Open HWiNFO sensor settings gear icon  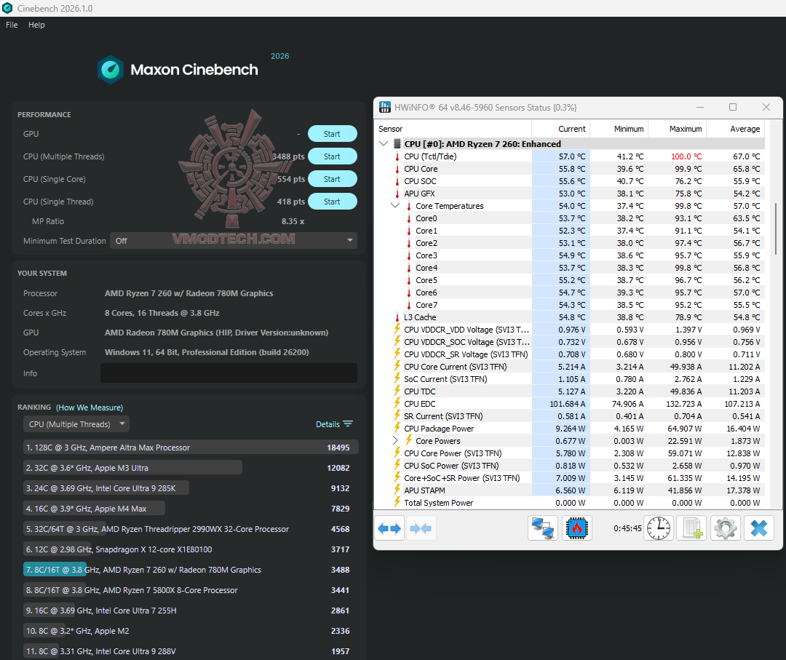pyautogui.click(x=726, y=528)
